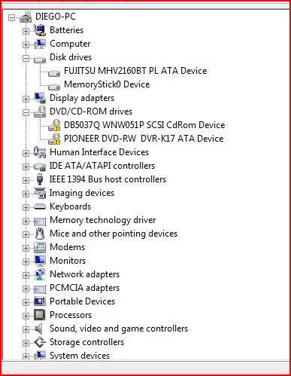Select MemoryStick0 Device entry
This screenshot has height=376, width=291.
tap(107, 84)
